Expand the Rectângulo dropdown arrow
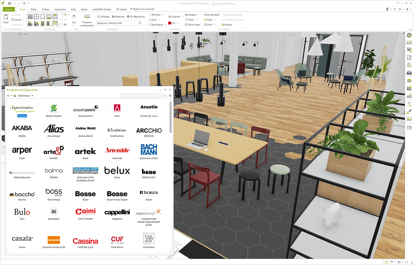 [x=166, y=24]
